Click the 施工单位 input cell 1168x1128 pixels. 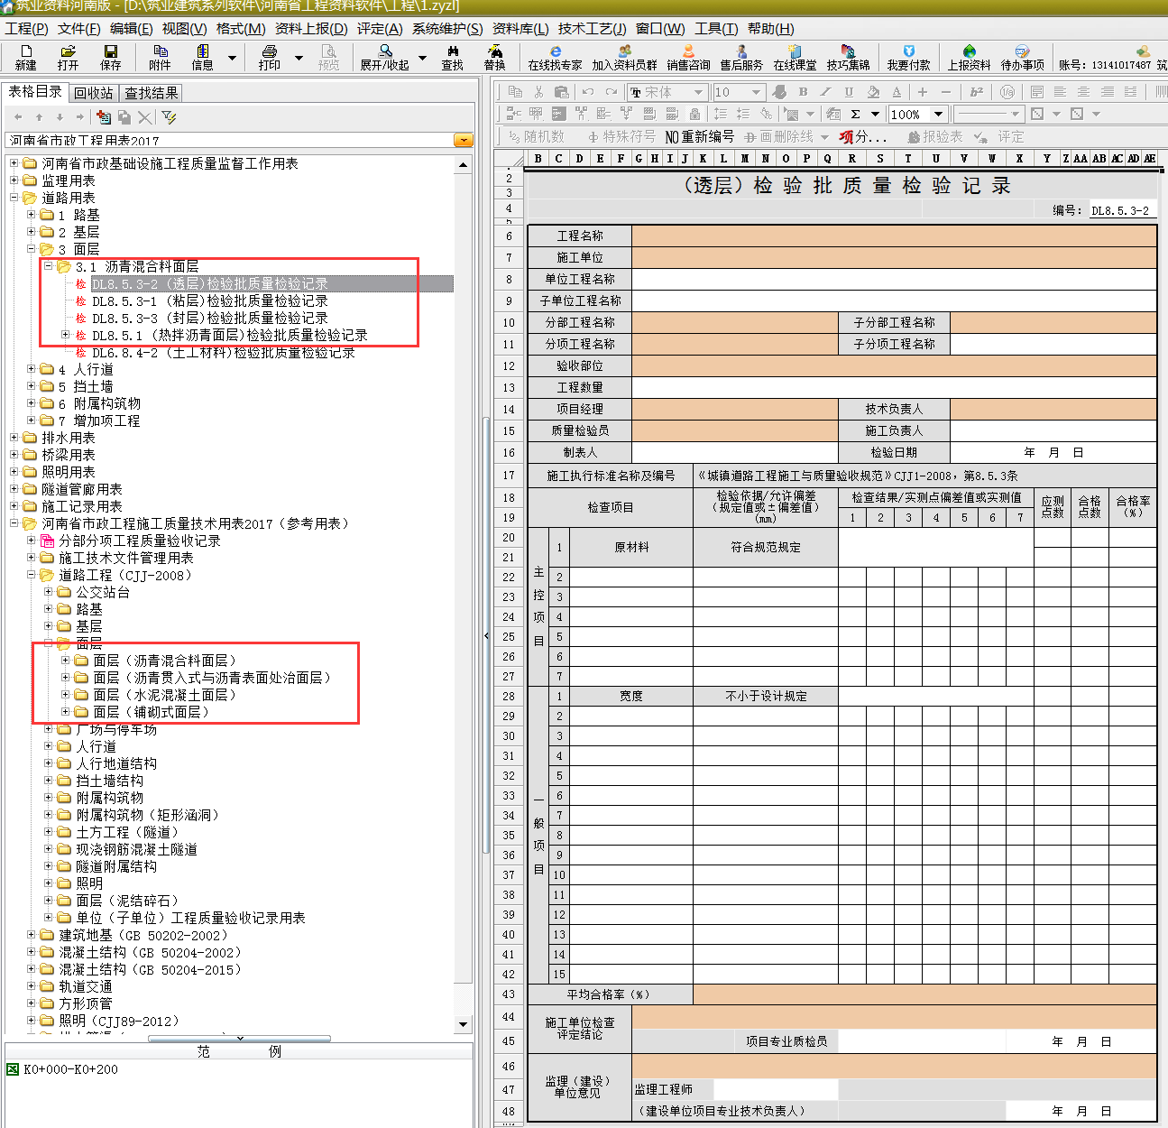pos(894,257)
